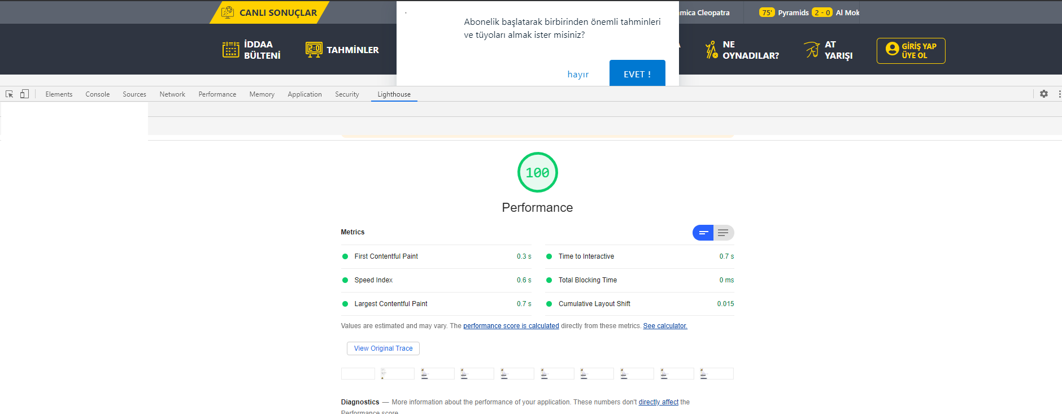Open the See calculator link
This screenshot has height=414, width=1062.
[x=665, y=326]
